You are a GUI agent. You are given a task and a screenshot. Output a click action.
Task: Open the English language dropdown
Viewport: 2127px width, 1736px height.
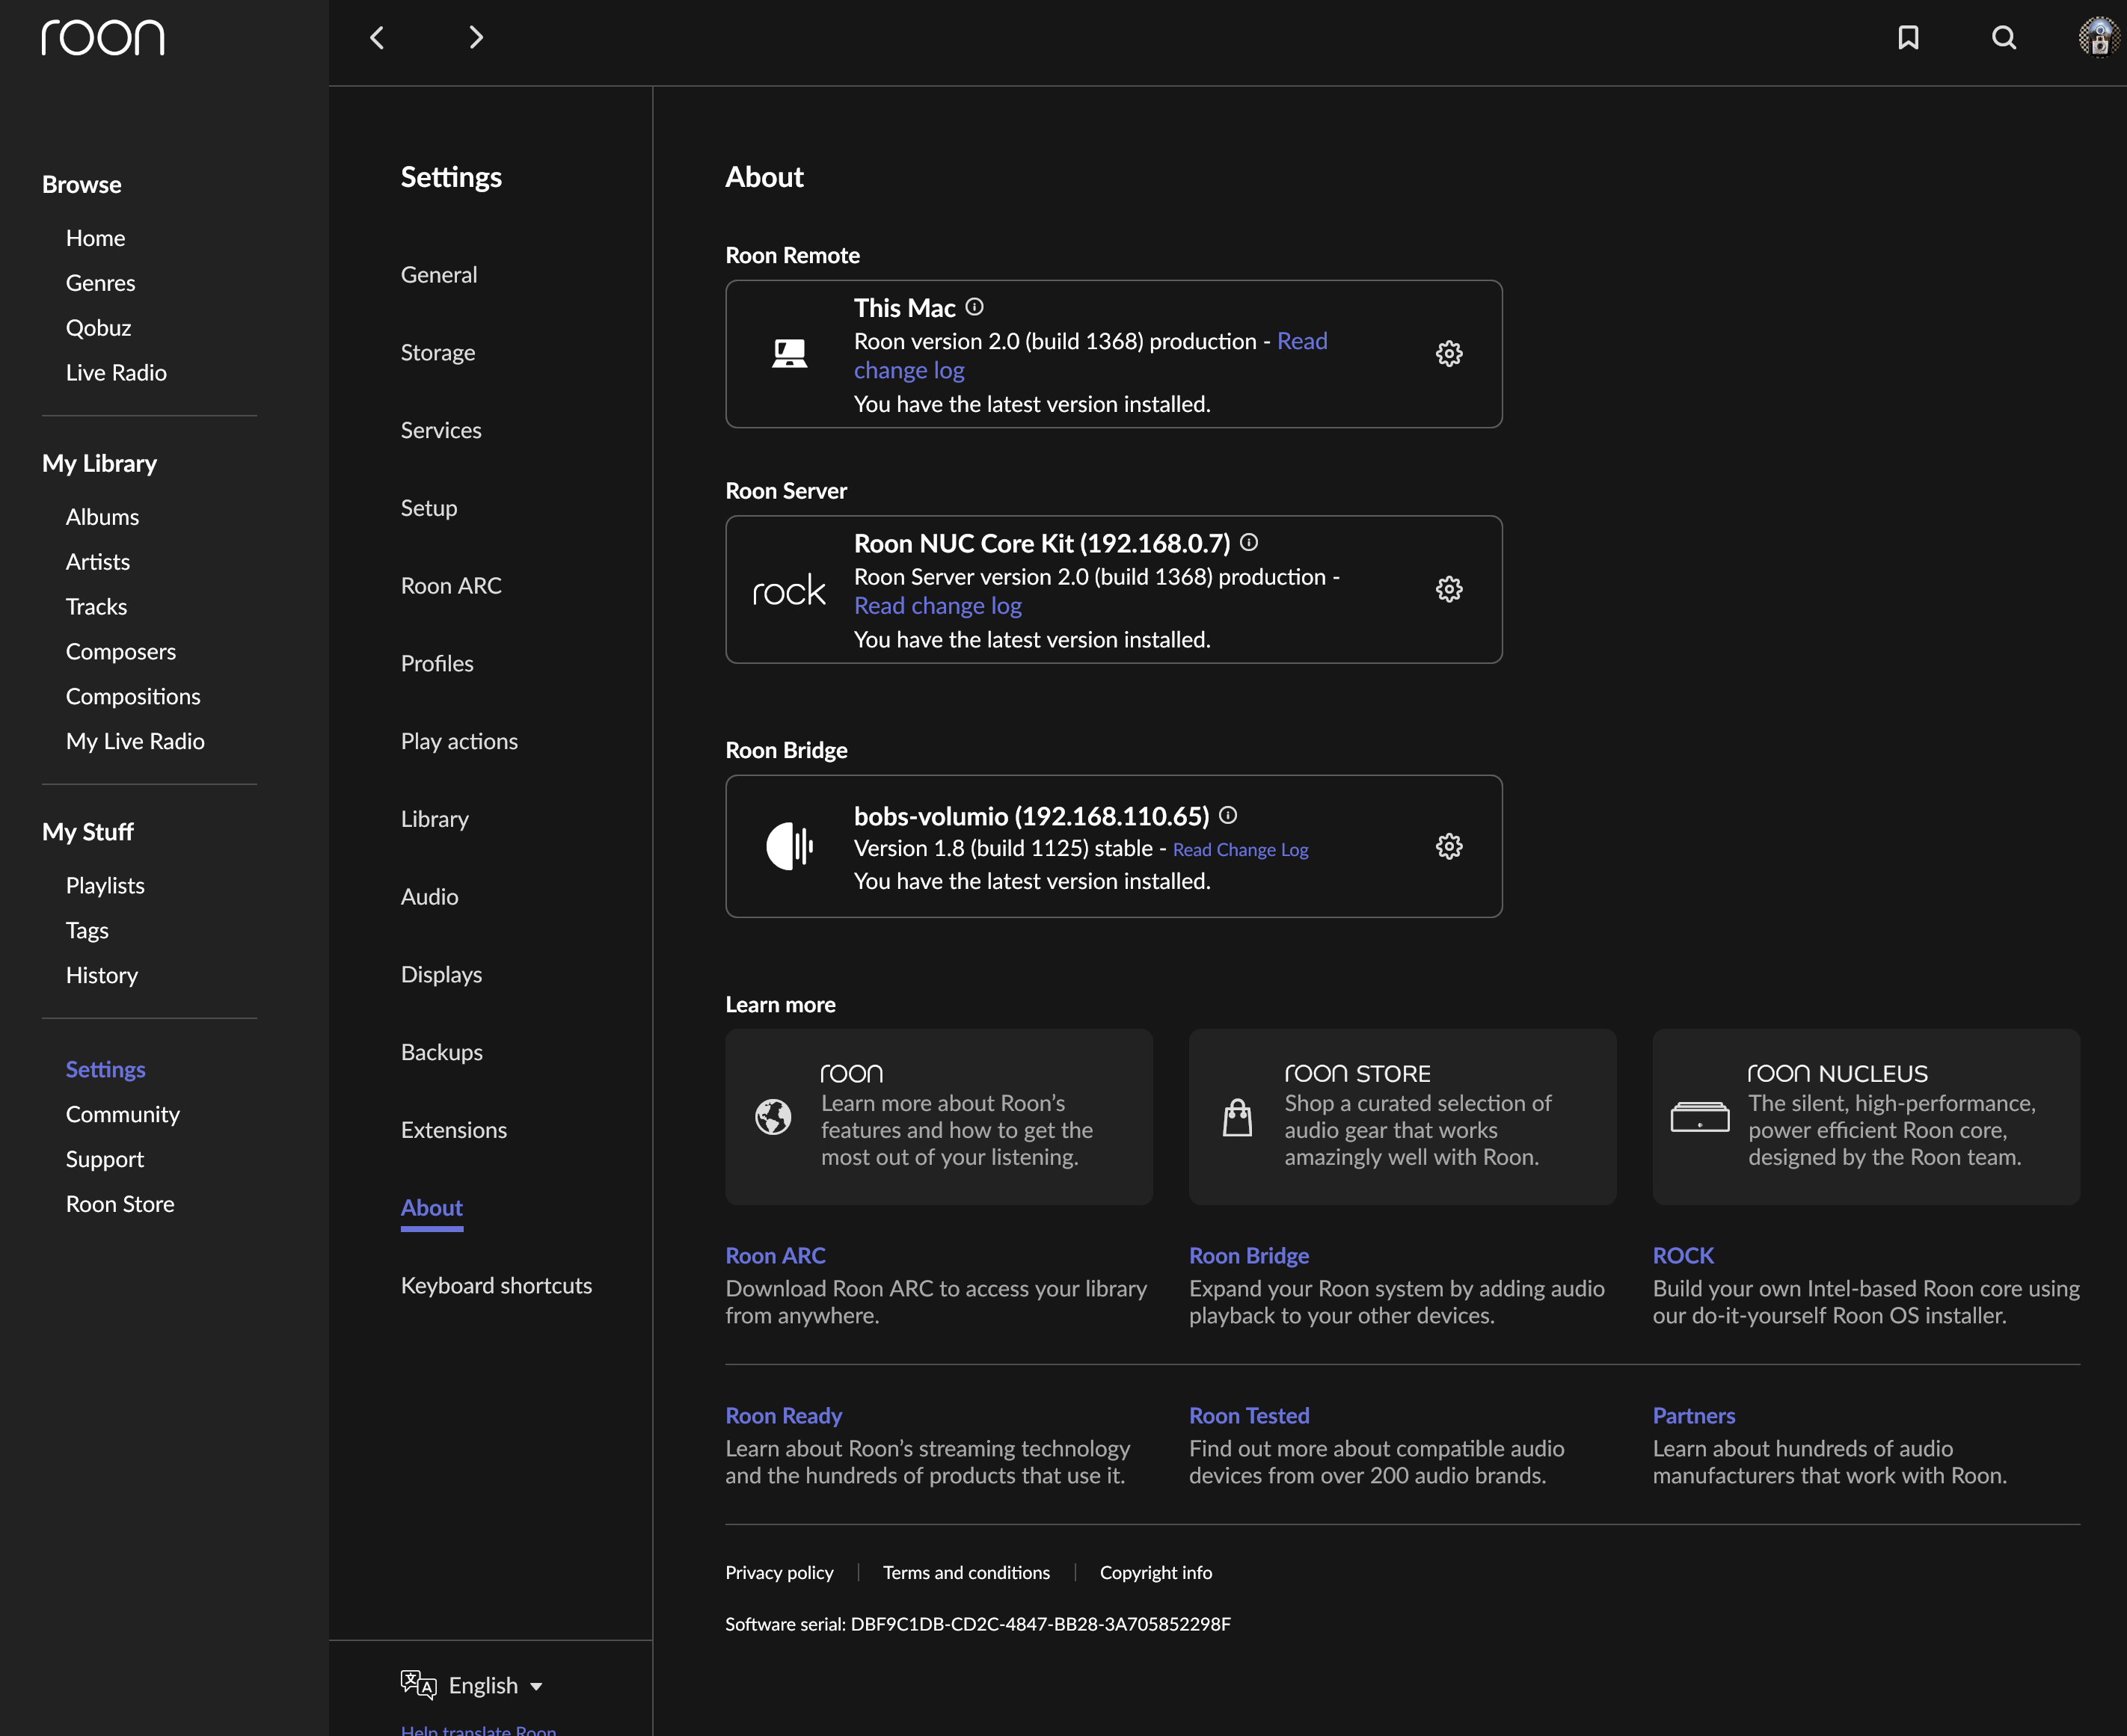(495, 1686)
